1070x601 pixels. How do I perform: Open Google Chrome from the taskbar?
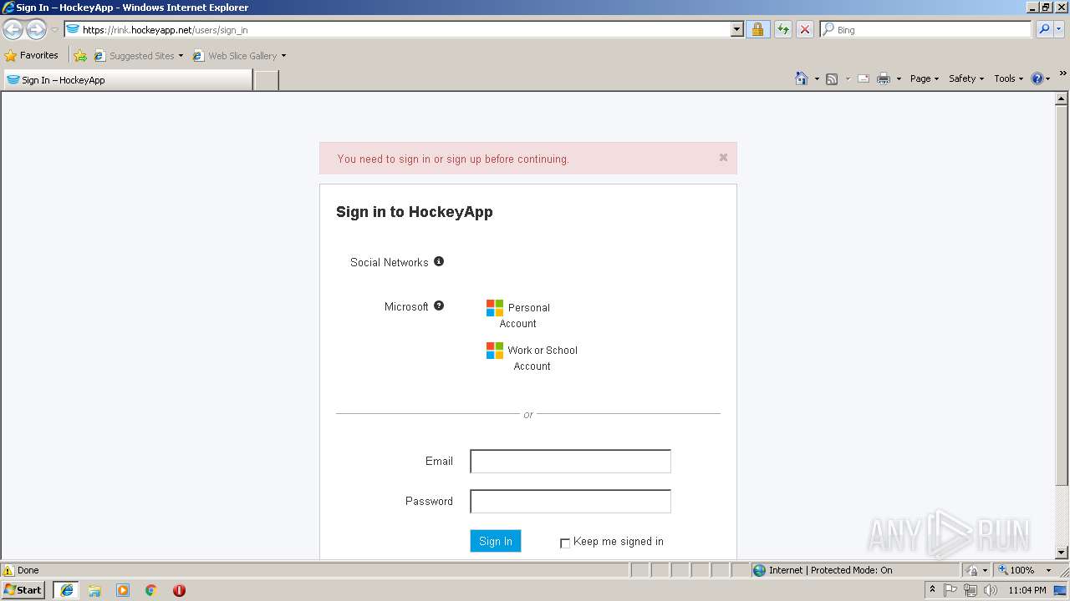pyautogui.click(x=151, y=590)
